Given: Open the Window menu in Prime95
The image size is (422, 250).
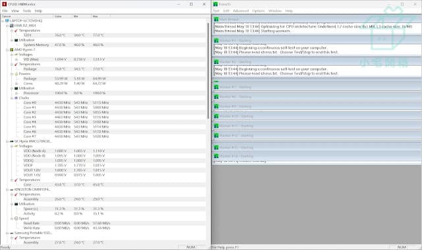Looking at the screenshot, I should point(275,11).
